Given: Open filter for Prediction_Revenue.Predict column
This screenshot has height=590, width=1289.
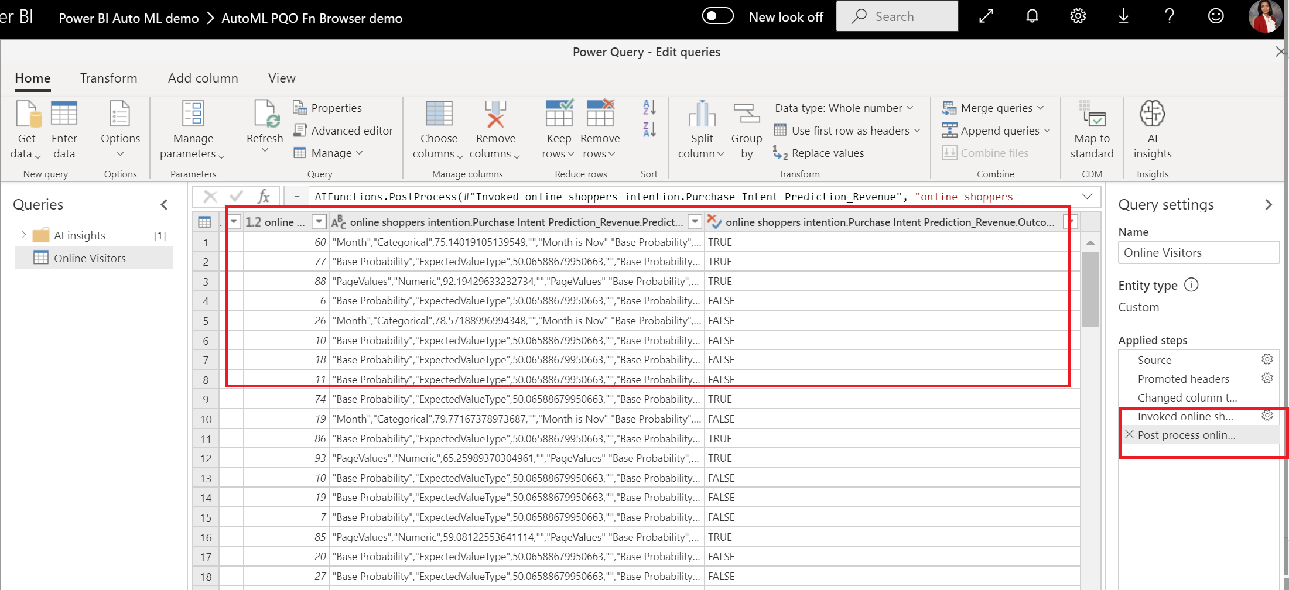Looking at the screenshot, I should (x=695, y=222).
